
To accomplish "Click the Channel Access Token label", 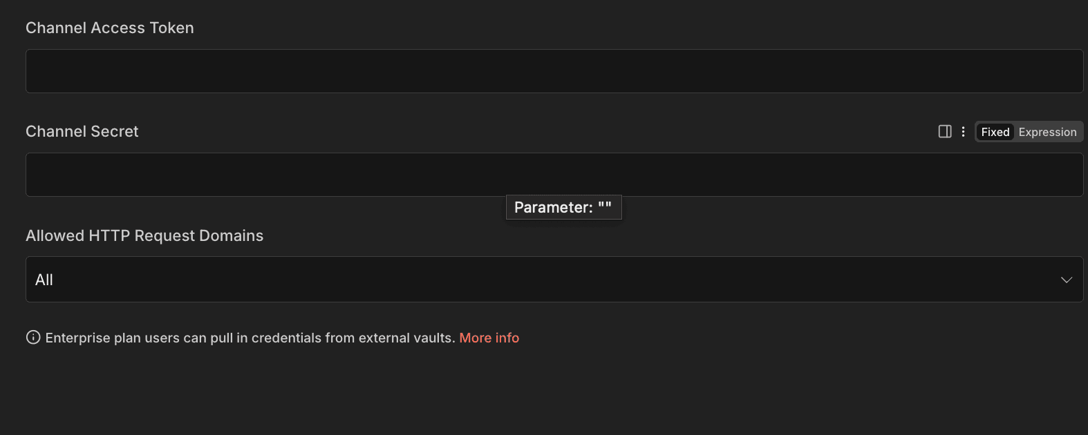I will pos(110,28).
